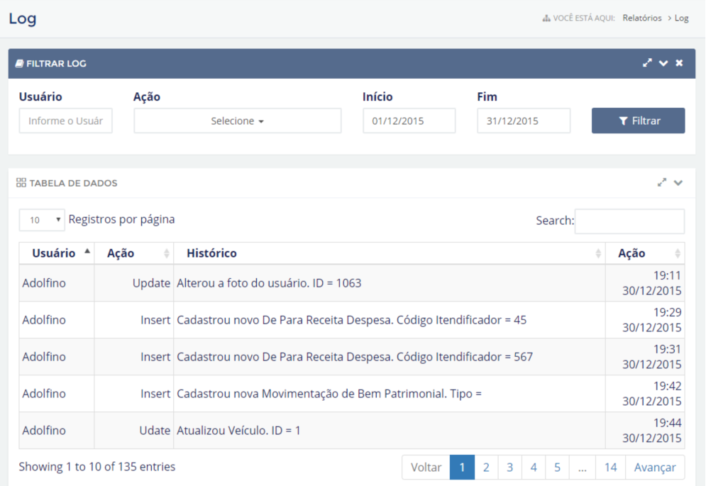Click the Tabela de Dados grid icon
The image size is (706, 486).
[x=21, y=182]
